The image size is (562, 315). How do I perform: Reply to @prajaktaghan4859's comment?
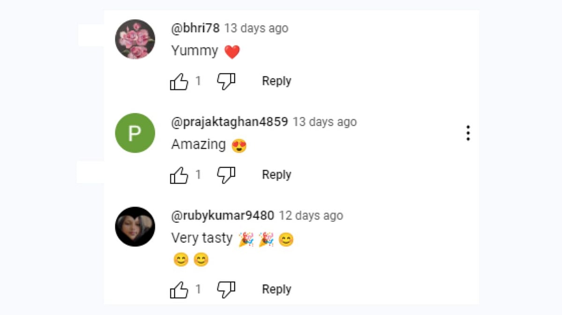click(276, 175)
